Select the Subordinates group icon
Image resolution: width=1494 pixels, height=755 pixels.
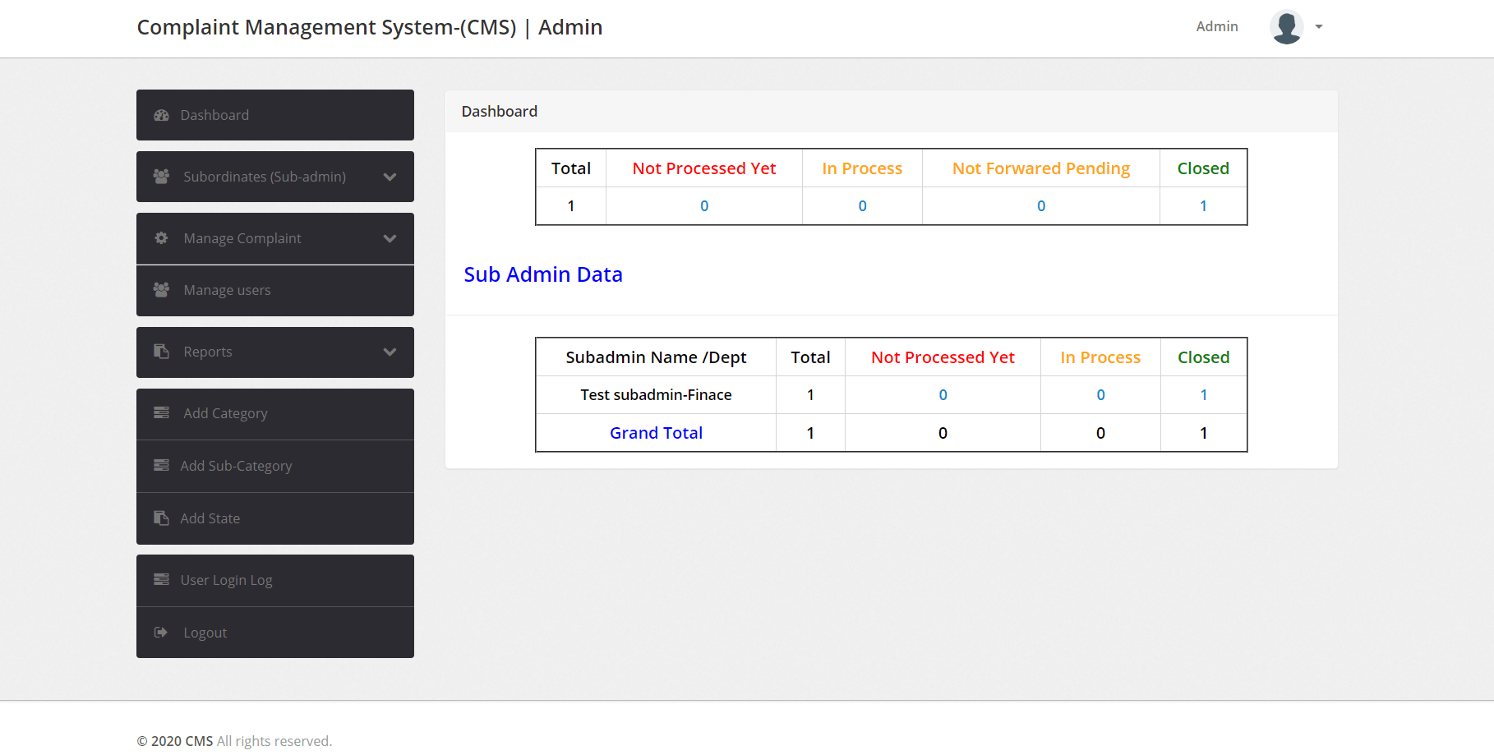click(161, 176)
